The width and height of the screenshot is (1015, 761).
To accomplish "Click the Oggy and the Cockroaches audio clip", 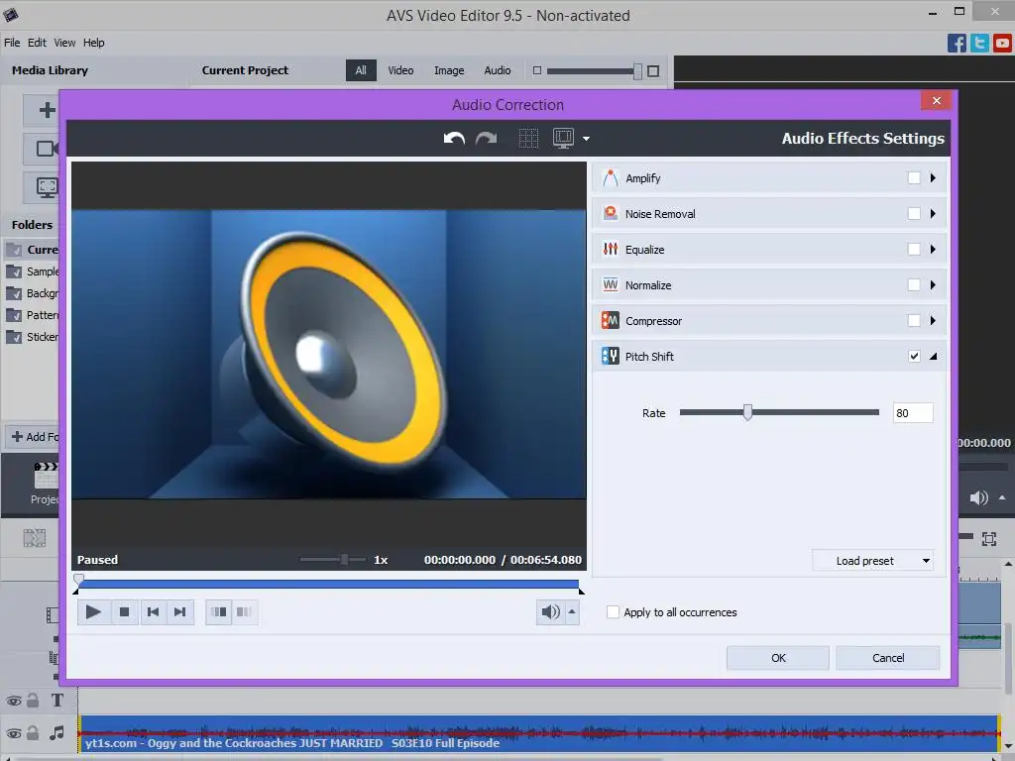I will pos(538,733).
